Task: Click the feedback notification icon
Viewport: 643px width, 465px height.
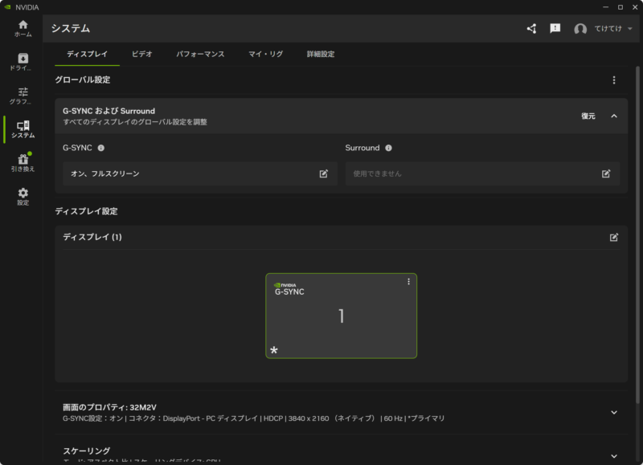Action: click(555, 29)
